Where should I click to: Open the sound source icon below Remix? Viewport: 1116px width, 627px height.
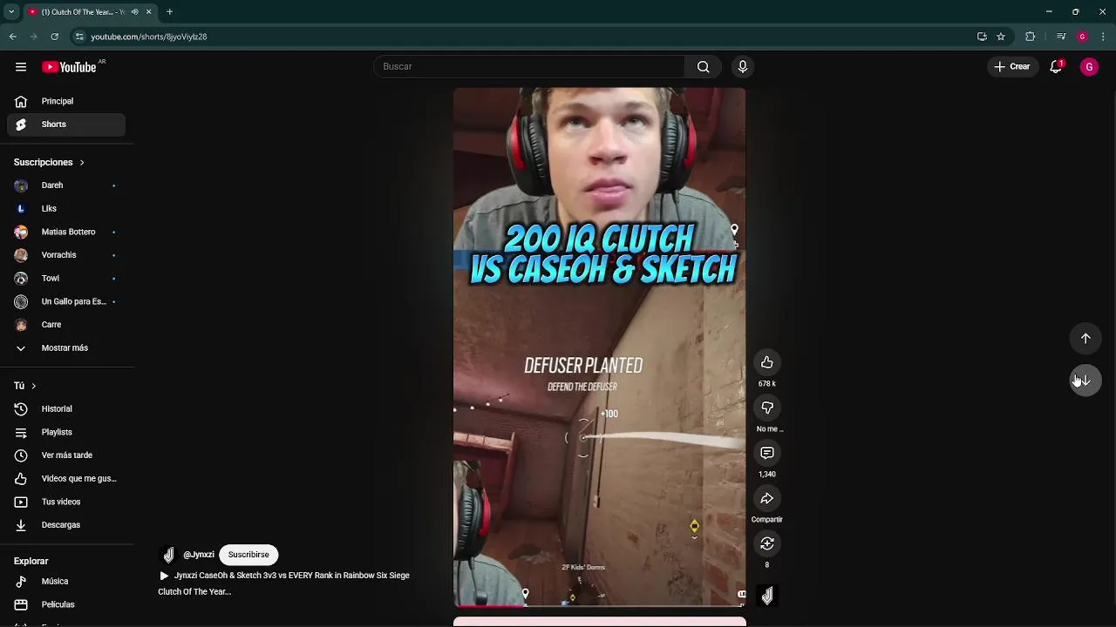coord(767,596)
